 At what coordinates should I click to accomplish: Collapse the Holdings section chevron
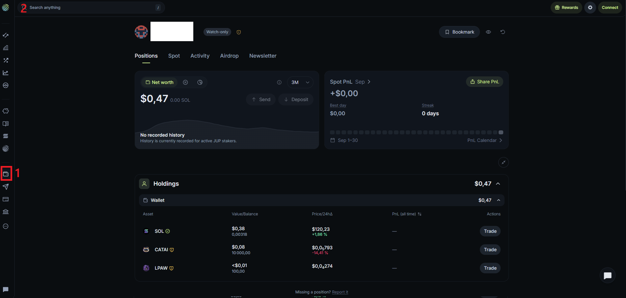click(498, 184)
